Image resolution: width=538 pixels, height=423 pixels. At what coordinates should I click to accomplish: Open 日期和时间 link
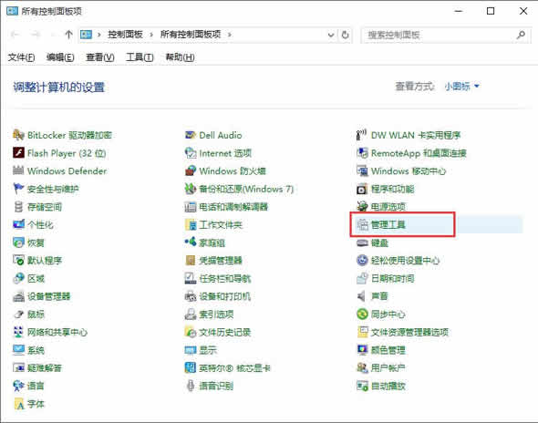pos(392,278)
